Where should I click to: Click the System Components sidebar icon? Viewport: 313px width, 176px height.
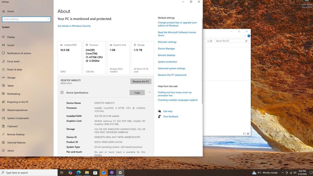pos(3,118)
